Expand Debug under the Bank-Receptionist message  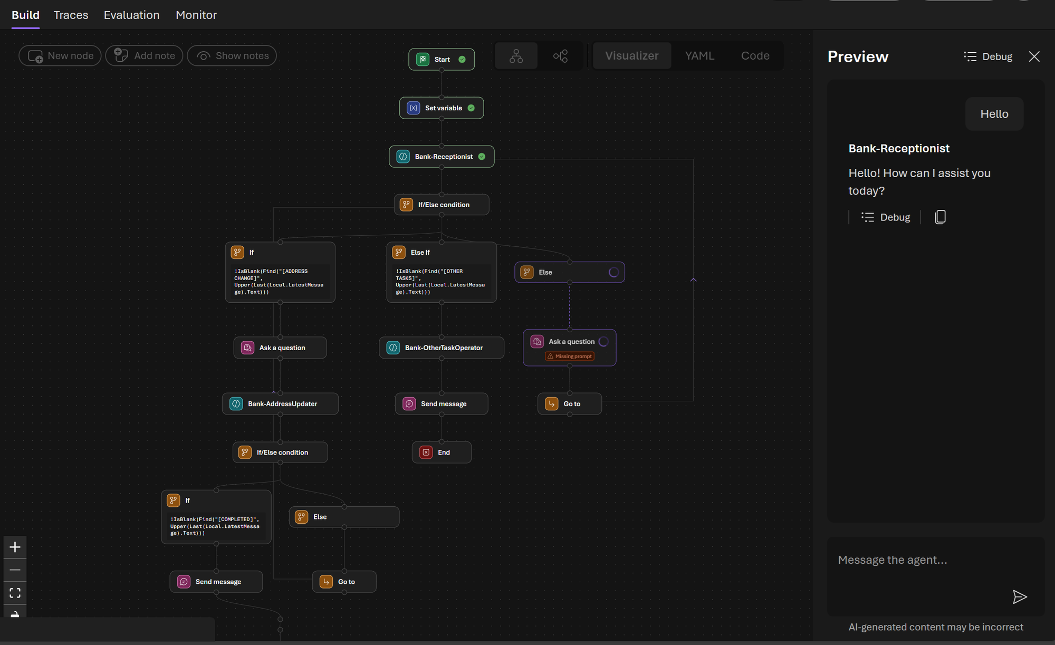(886, 217)
